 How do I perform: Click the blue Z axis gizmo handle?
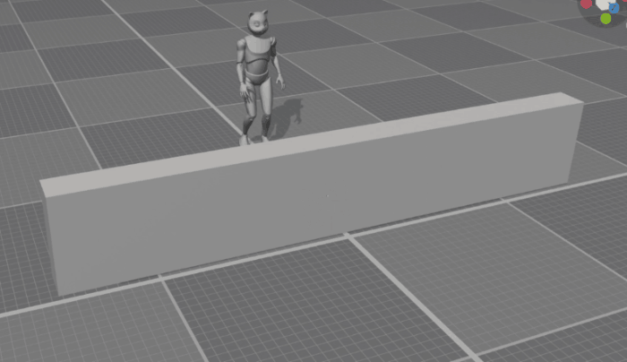click(x=614, y=6)
